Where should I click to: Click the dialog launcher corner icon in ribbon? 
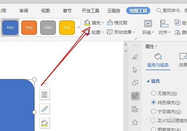(135, 39)
